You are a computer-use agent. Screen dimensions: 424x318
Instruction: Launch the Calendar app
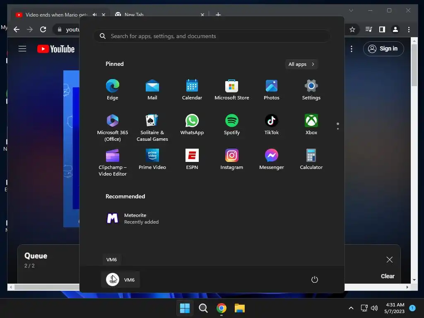pos(192,90)
